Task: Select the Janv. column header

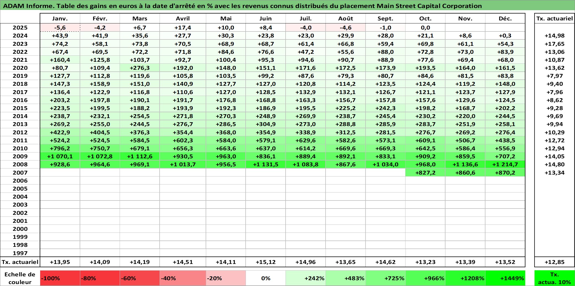Action: [60, 18]
